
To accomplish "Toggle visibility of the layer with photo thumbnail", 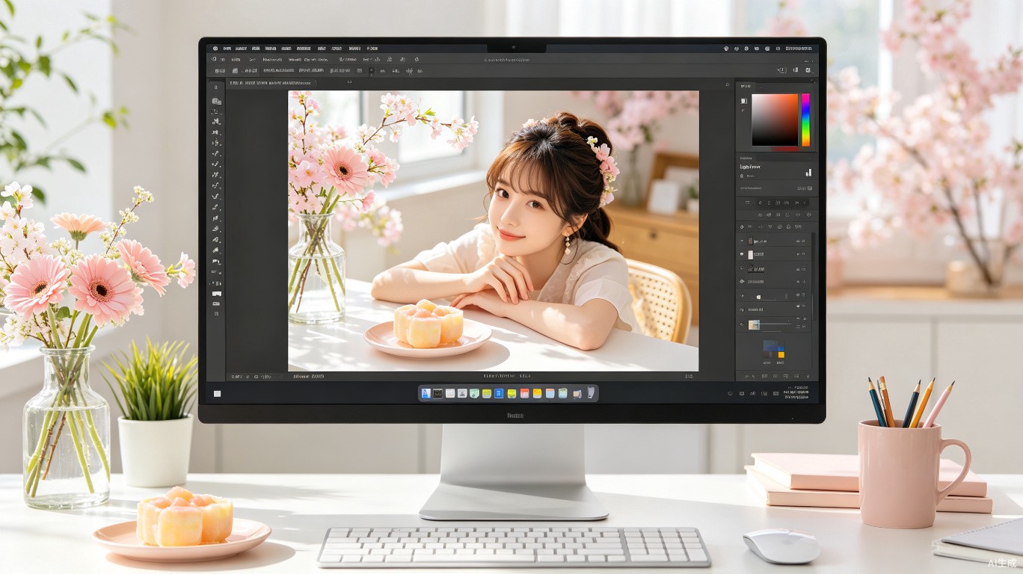I will [742, 325].
